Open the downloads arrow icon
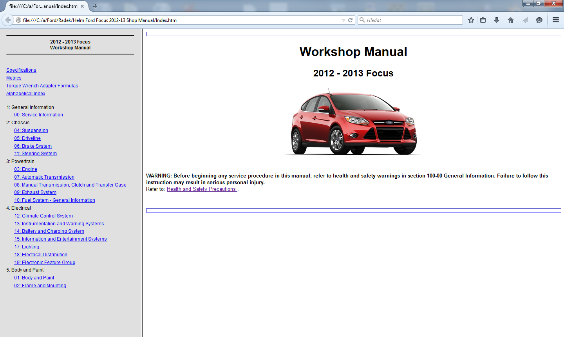Viewport: 564px width, 337px height. (x=497, y=20)
